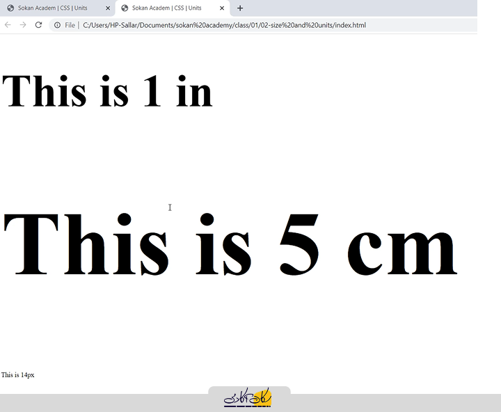
Task: Click the gray bottom bar left of logo
Action: [104, 403]
